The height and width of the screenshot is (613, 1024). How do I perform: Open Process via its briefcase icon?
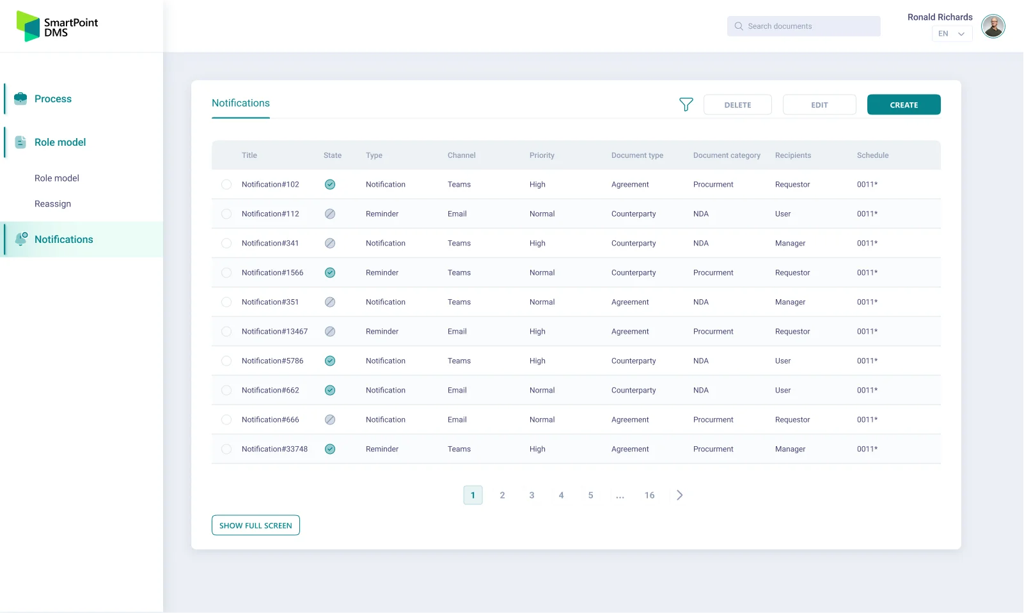tap(20, 98)
